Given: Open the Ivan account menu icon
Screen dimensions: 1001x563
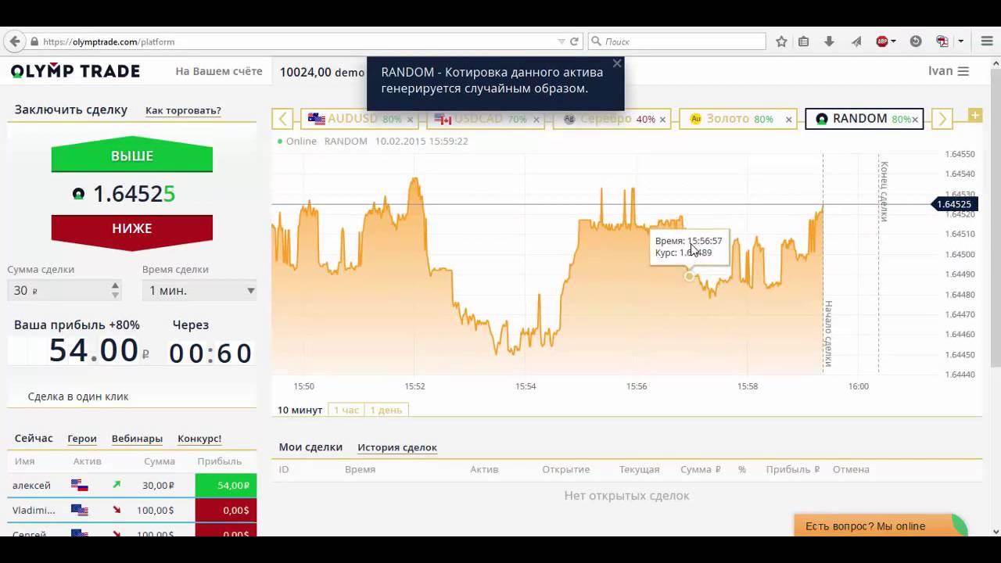Looking at the screenshot, I should coord(963,71).
